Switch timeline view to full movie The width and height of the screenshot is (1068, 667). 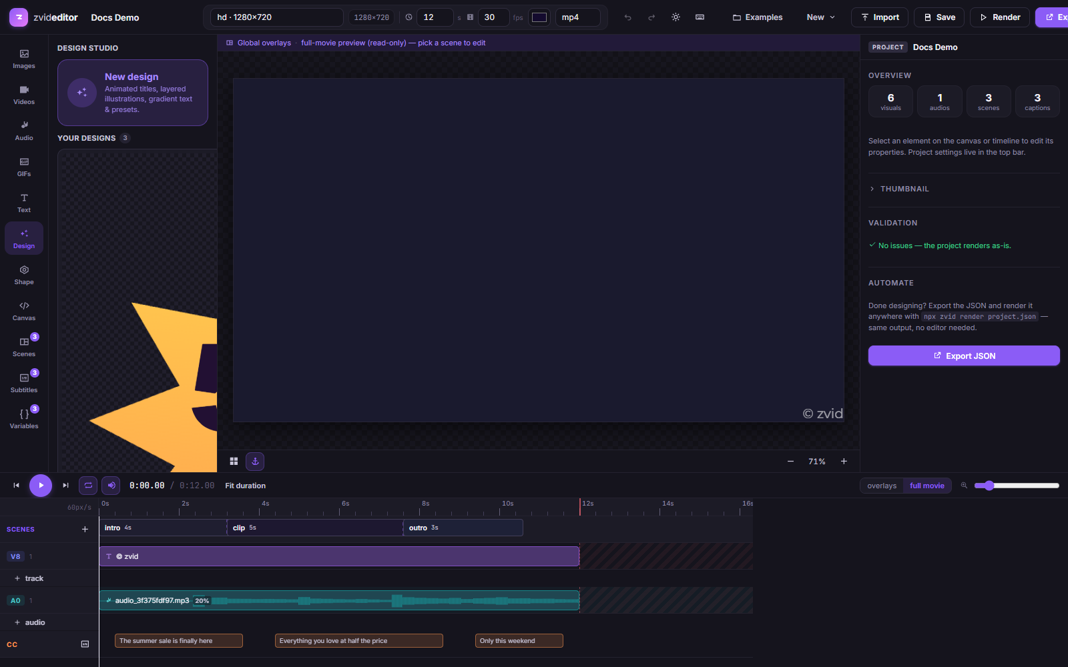tap(927, 486)
